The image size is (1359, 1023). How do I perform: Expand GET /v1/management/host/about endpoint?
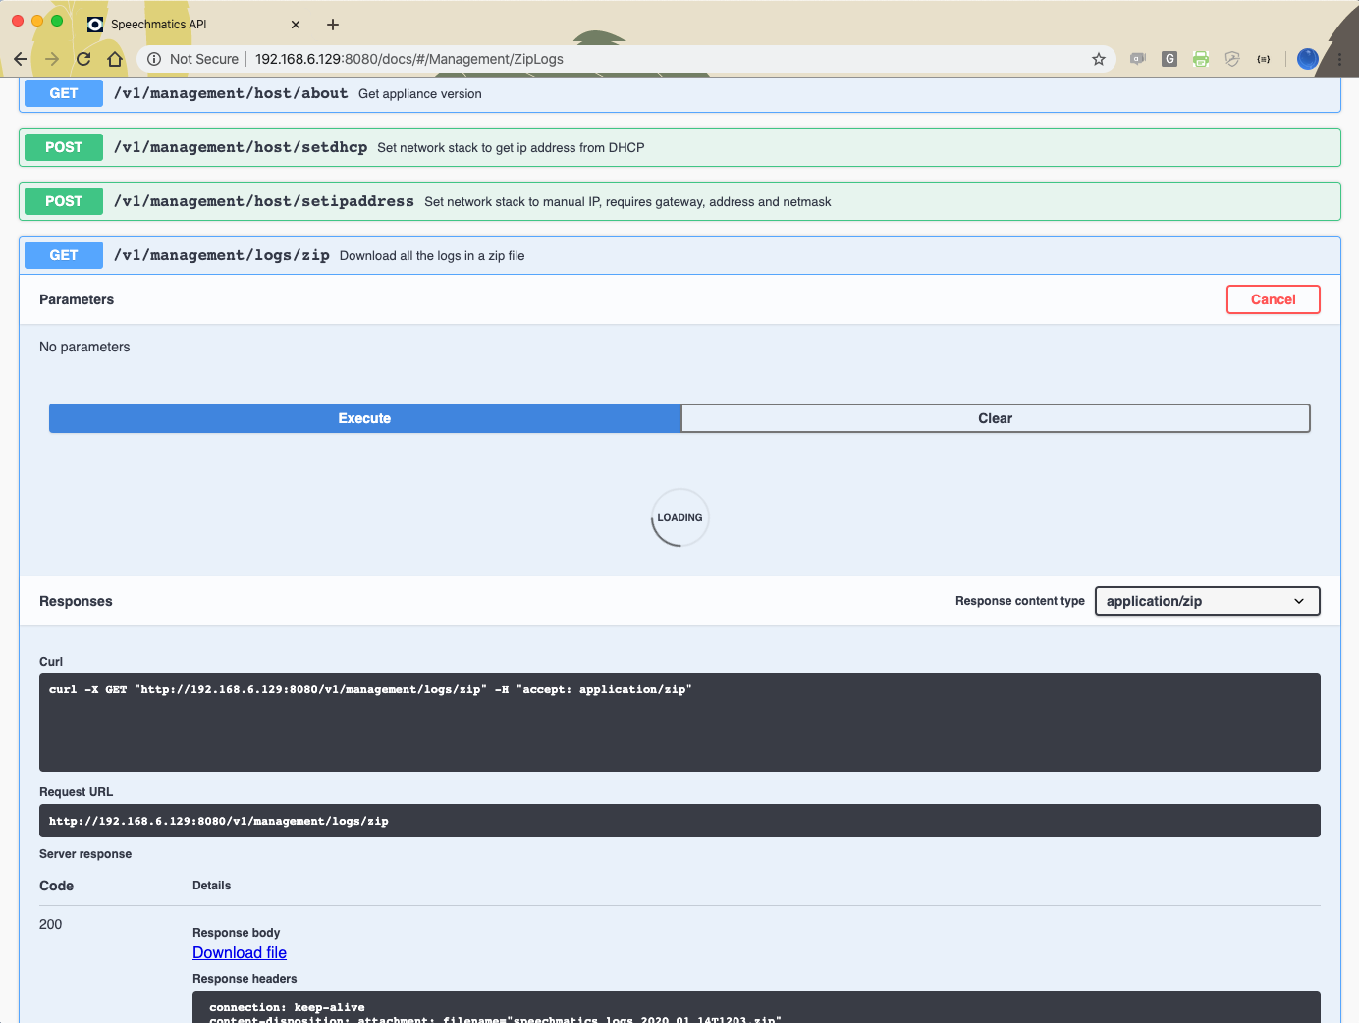pyautogui.click(x=679, y=93)
